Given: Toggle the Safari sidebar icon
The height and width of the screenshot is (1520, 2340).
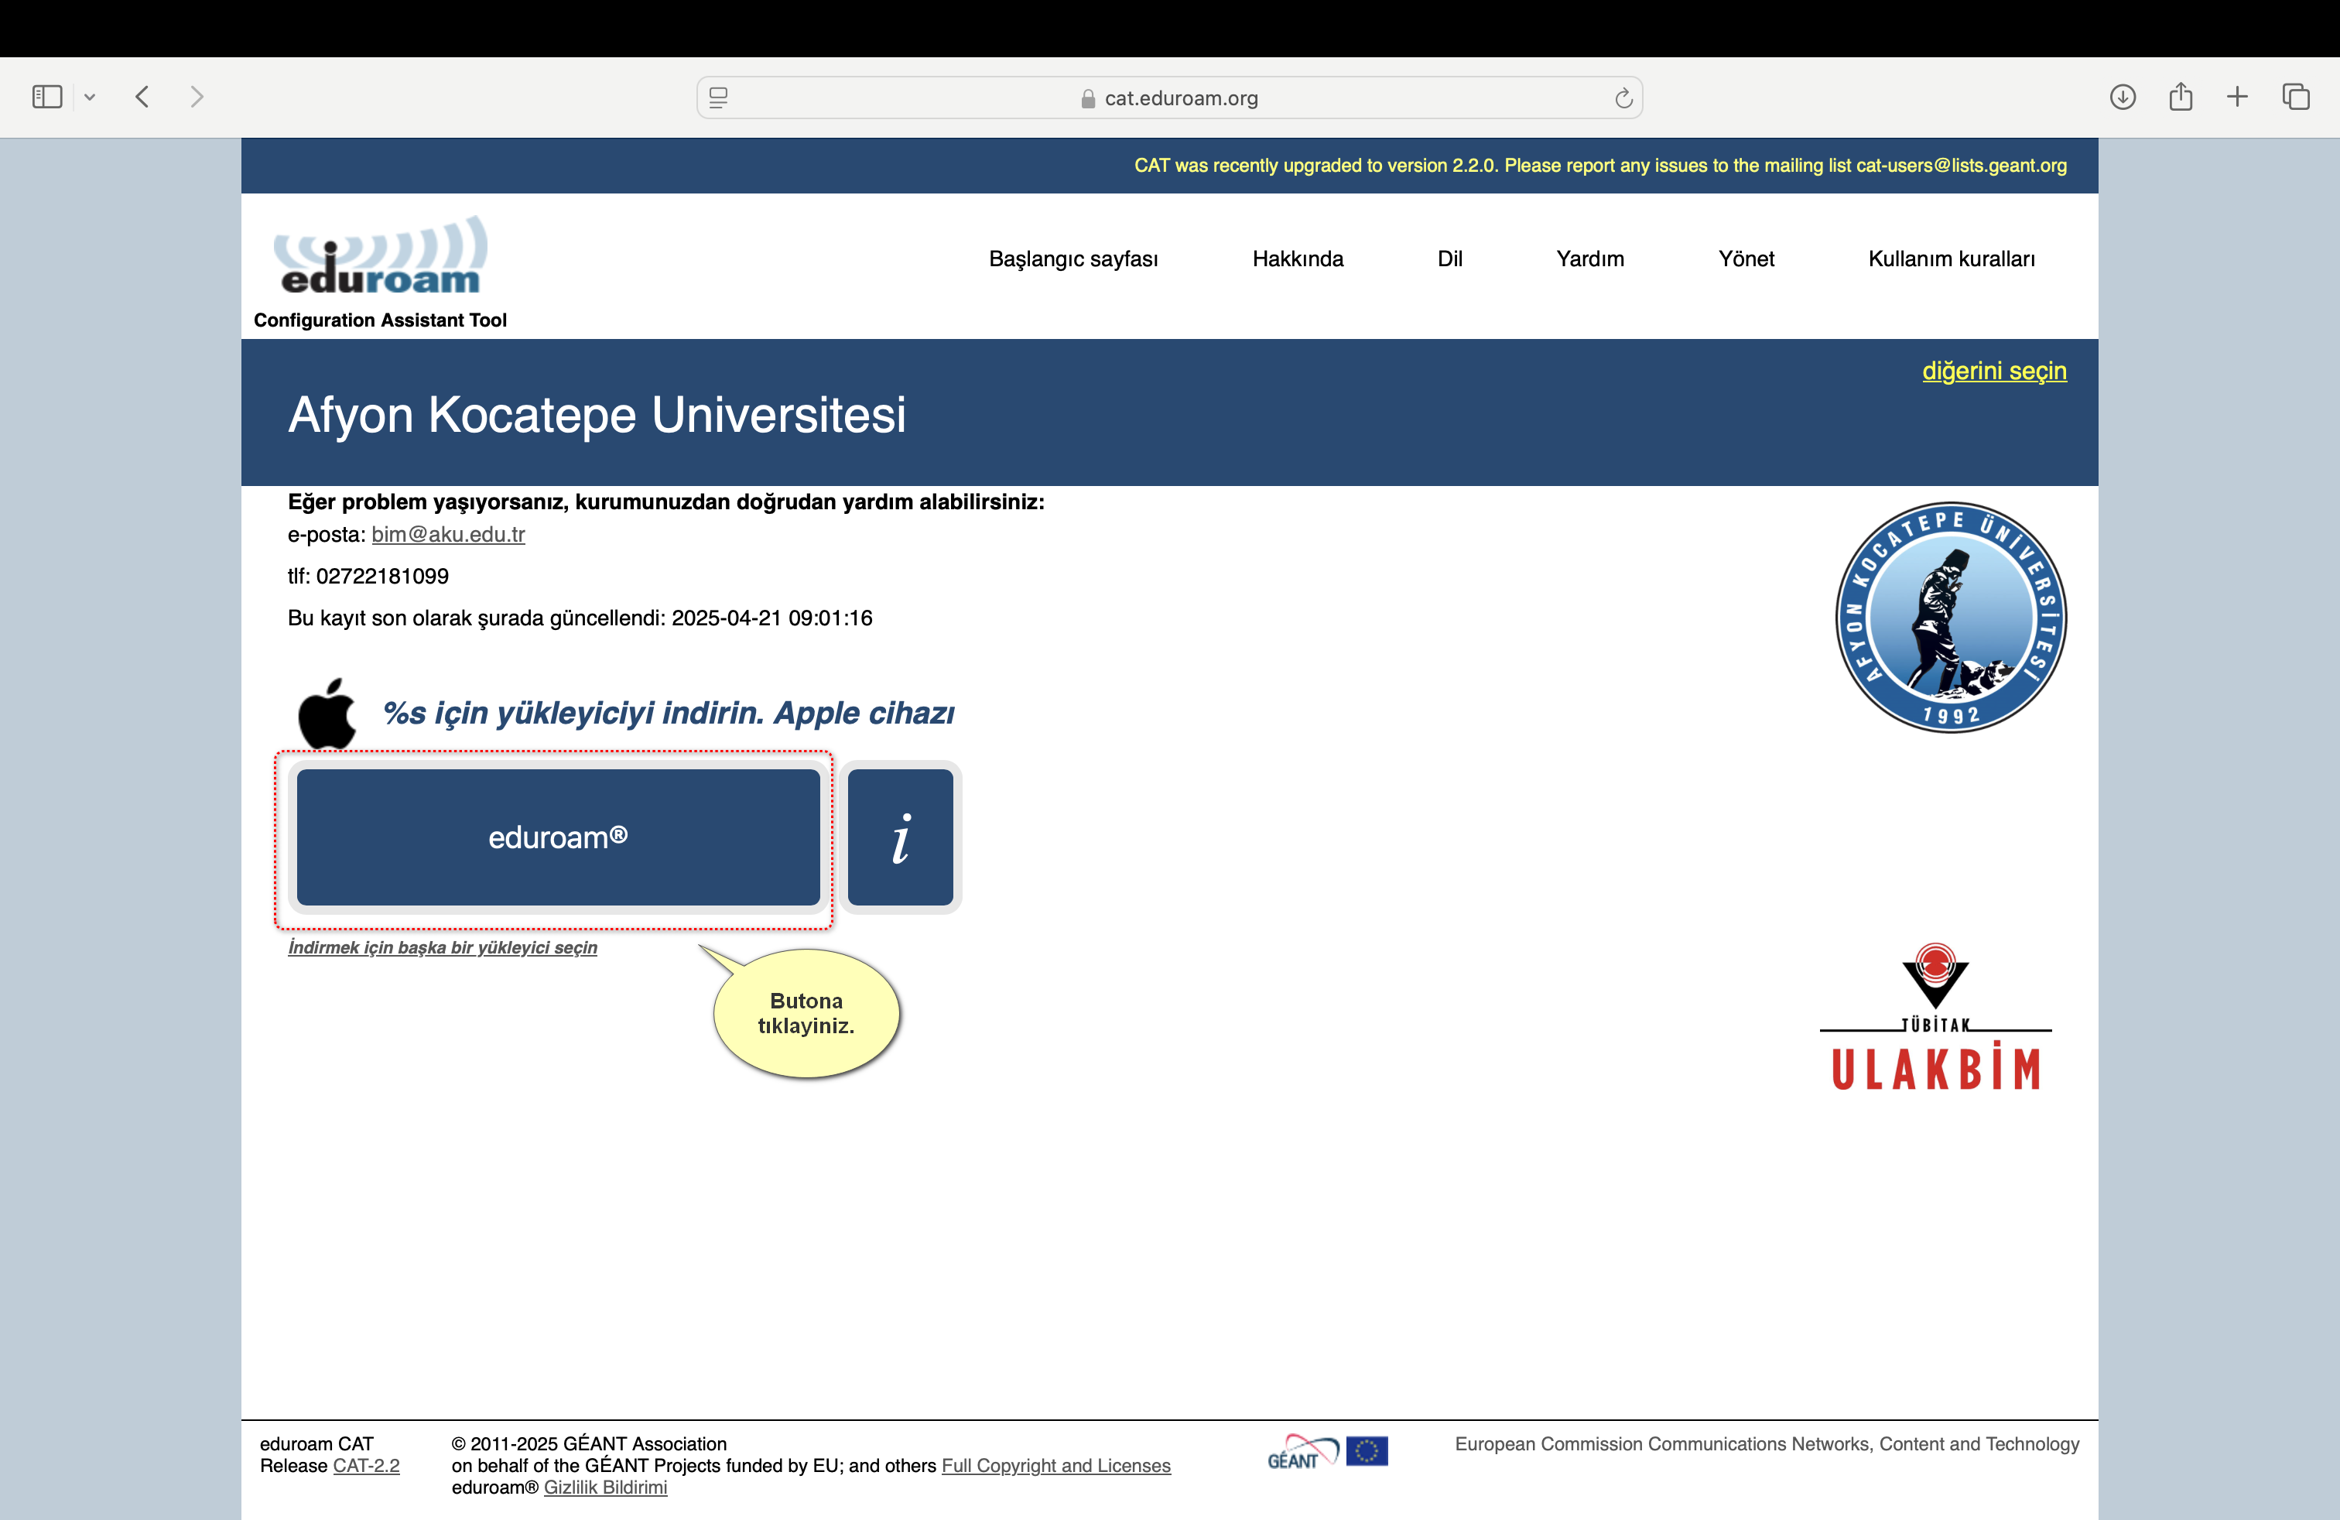Looking at the screenshot, I should pos(47,96).
